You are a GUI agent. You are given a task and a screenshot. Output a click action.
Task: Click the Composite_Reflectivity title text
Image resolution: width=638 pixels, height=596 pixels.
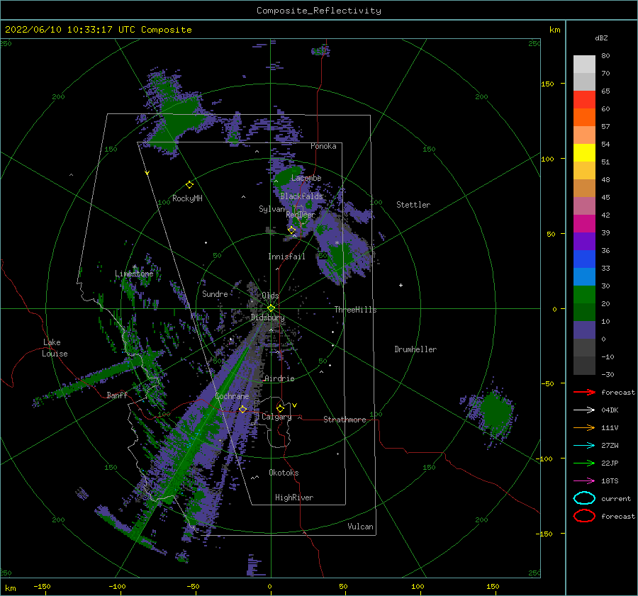(319, 11)
